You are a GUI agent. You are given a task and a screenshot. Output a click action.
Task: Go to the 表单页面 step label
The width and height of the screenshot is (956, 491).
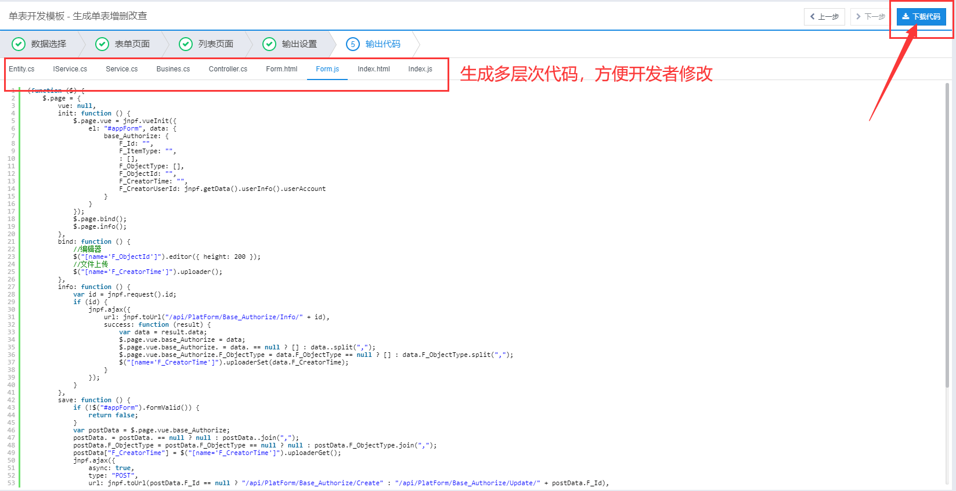tap(132, 44)
